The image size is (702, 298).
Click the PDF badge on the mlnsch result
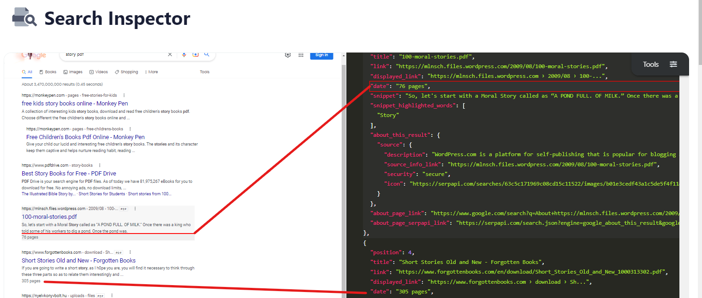click(x=123, y=209)
